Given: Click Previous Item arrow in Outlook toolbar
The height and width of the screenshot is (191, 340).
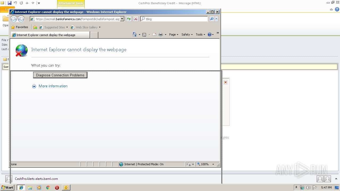Looking at the screenshot, I should [27, 3].
